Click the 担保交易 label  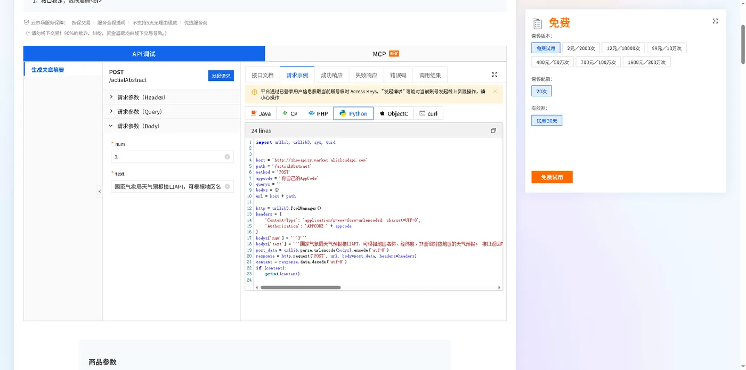point(81,22)
